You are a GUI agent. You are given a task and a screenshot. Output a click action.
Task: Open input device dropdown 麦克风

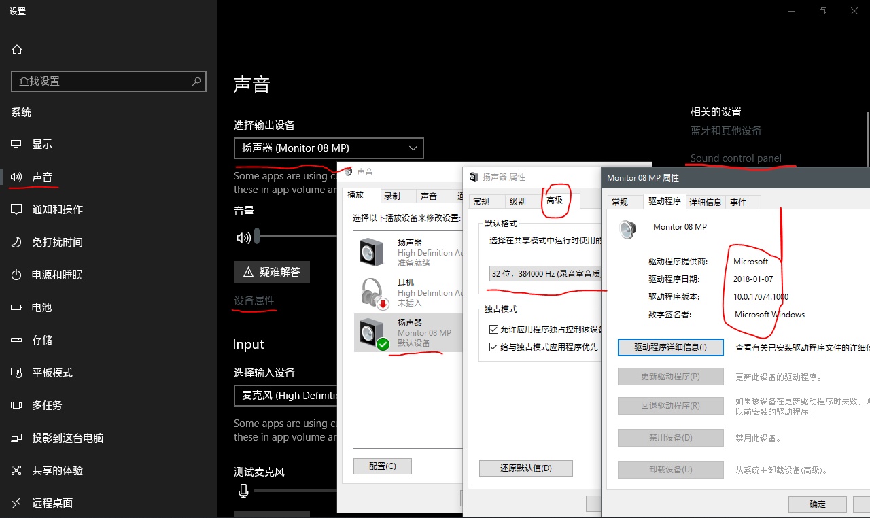click(x=286, y=396)
